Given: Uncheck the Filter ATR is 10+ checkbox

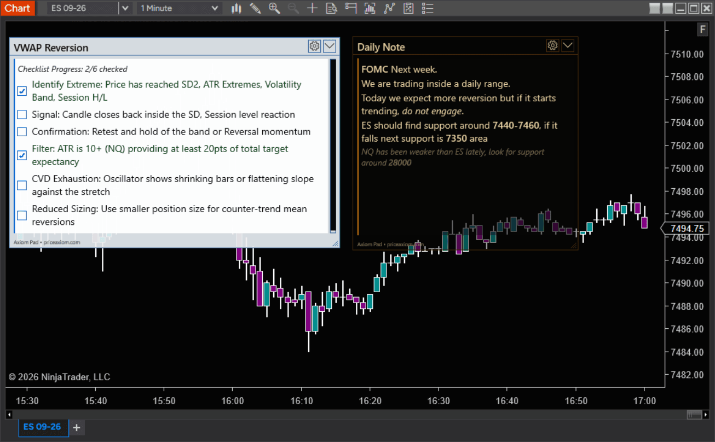Looking at the screenshot, I should coord(22,155).
